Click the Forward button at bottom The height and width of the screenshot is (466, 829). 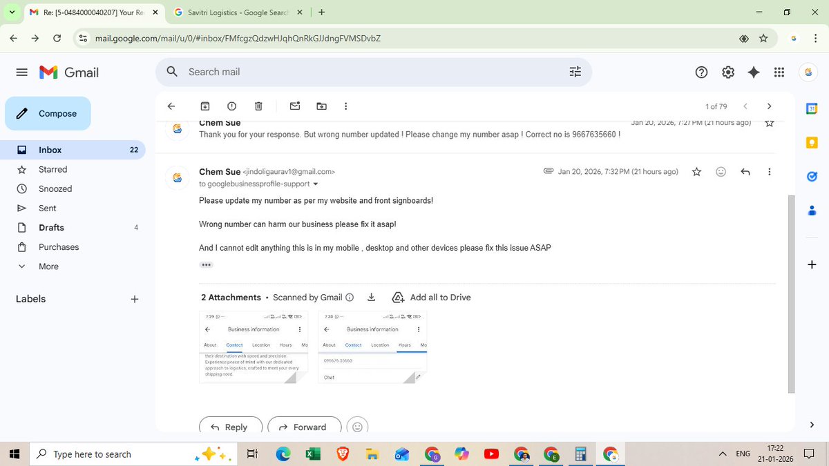pos(305,427)
